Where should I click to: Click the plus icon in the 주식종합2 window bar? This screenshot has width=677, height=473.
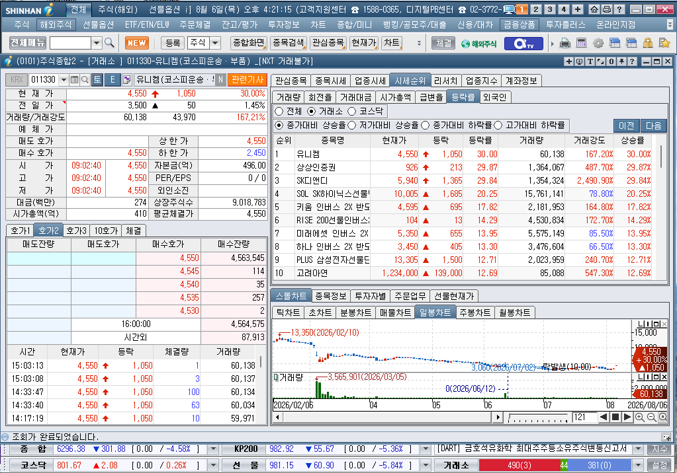pyautogui.click(x=568, y=61)
